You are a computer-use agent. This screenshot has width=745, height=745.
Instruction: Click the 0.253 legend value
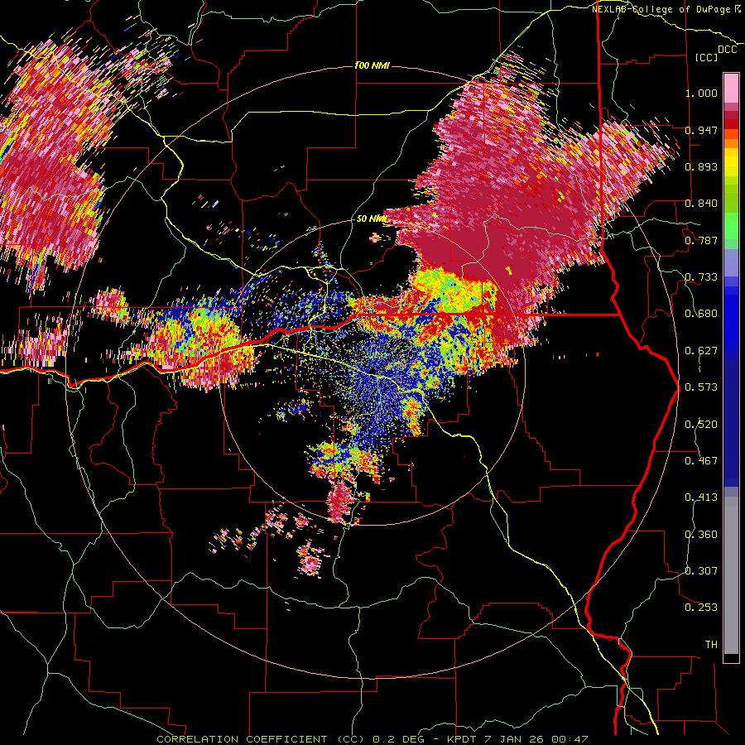point(701,608)
